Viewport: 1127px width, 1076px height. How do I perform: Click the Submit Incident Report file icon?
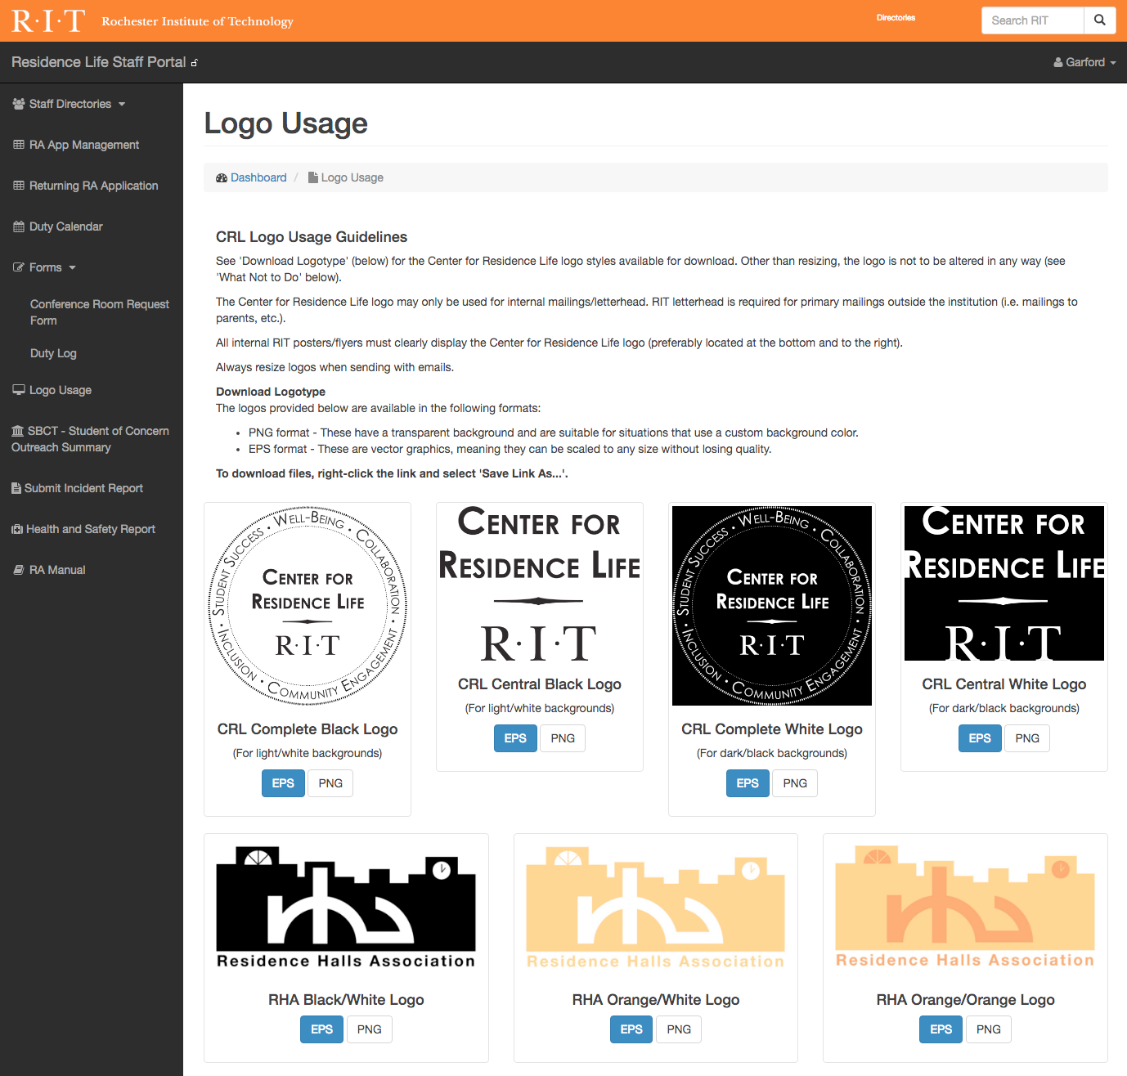pyautogui.click(x=16, y=488)
